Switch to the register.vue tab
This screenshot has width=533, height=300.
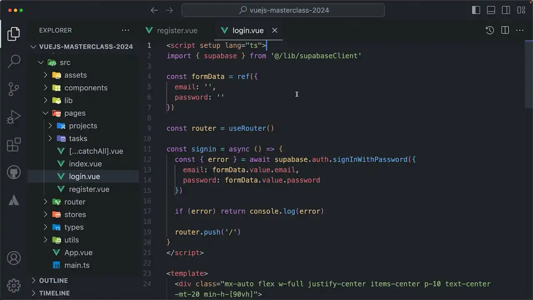click(x=171, y=30)
